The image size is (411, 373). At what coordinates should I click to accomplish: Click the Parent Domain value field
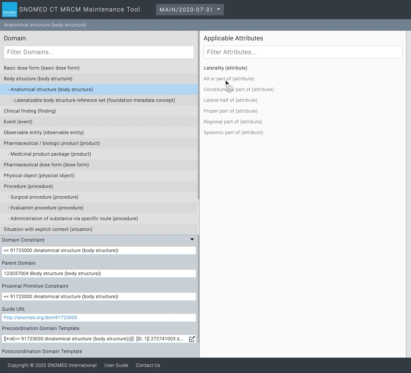[x=99, y=274]
